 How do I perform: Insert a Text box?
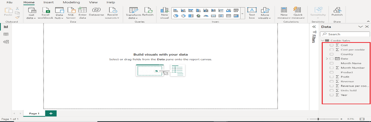point(252,13)
